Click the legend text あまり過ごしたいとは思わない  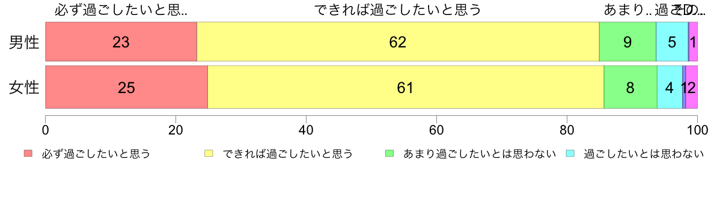tap(480, 154)
